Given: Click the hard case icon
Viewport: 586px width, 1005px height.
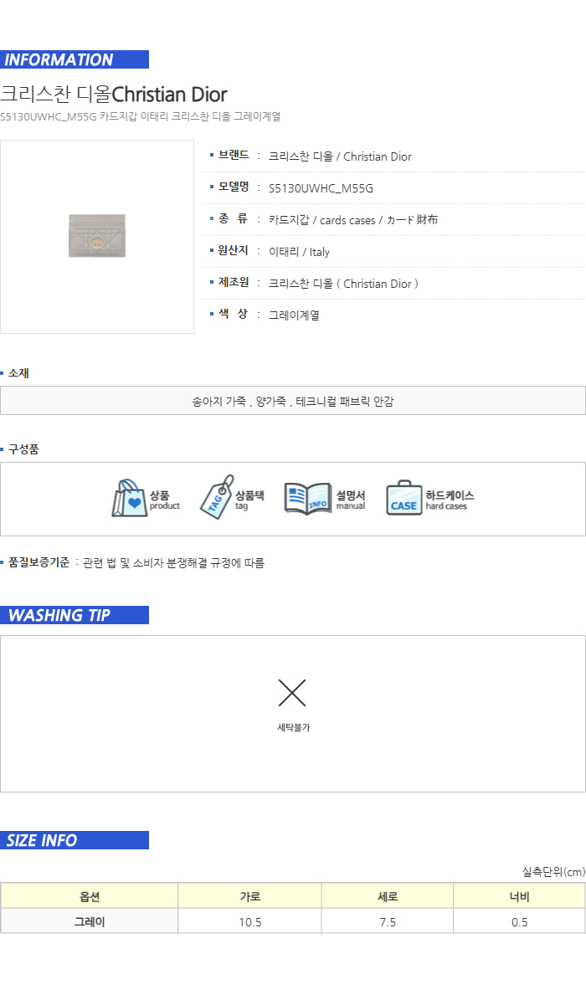Looking at the screenshot, I should 404,499.
